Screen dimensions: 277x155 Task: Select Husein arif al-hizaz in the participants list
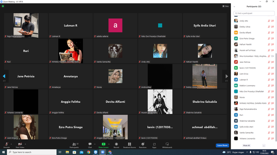click(x=254, y=50)
